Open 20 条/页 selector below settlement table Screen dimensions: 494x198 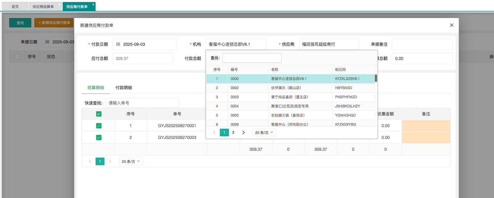(131, 161)
